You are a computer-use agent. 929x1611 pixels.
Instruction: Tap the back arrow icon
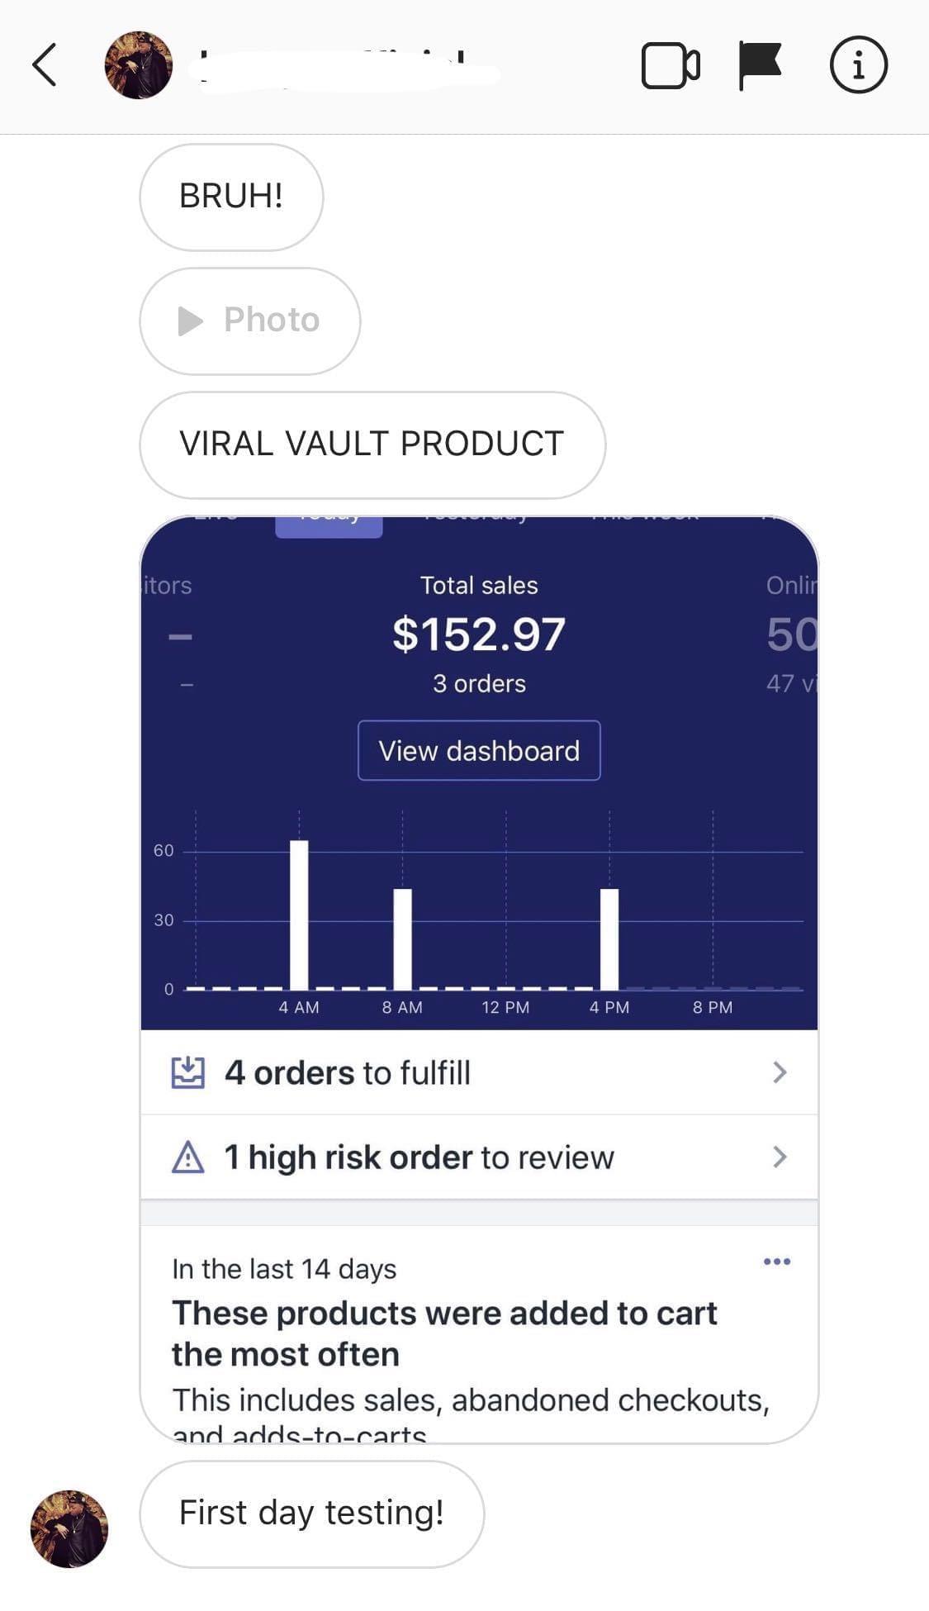pyautogui.click(x=45, y=65)
